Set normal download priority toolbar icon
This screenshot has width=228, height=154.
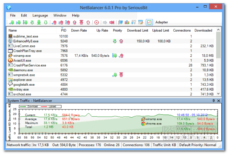(x=18, y=22)
